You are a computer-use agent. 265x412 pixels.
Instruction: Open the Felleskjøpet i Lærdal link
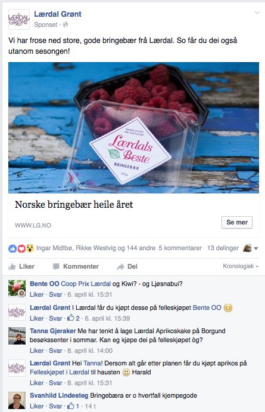click(x=60, y=373)
